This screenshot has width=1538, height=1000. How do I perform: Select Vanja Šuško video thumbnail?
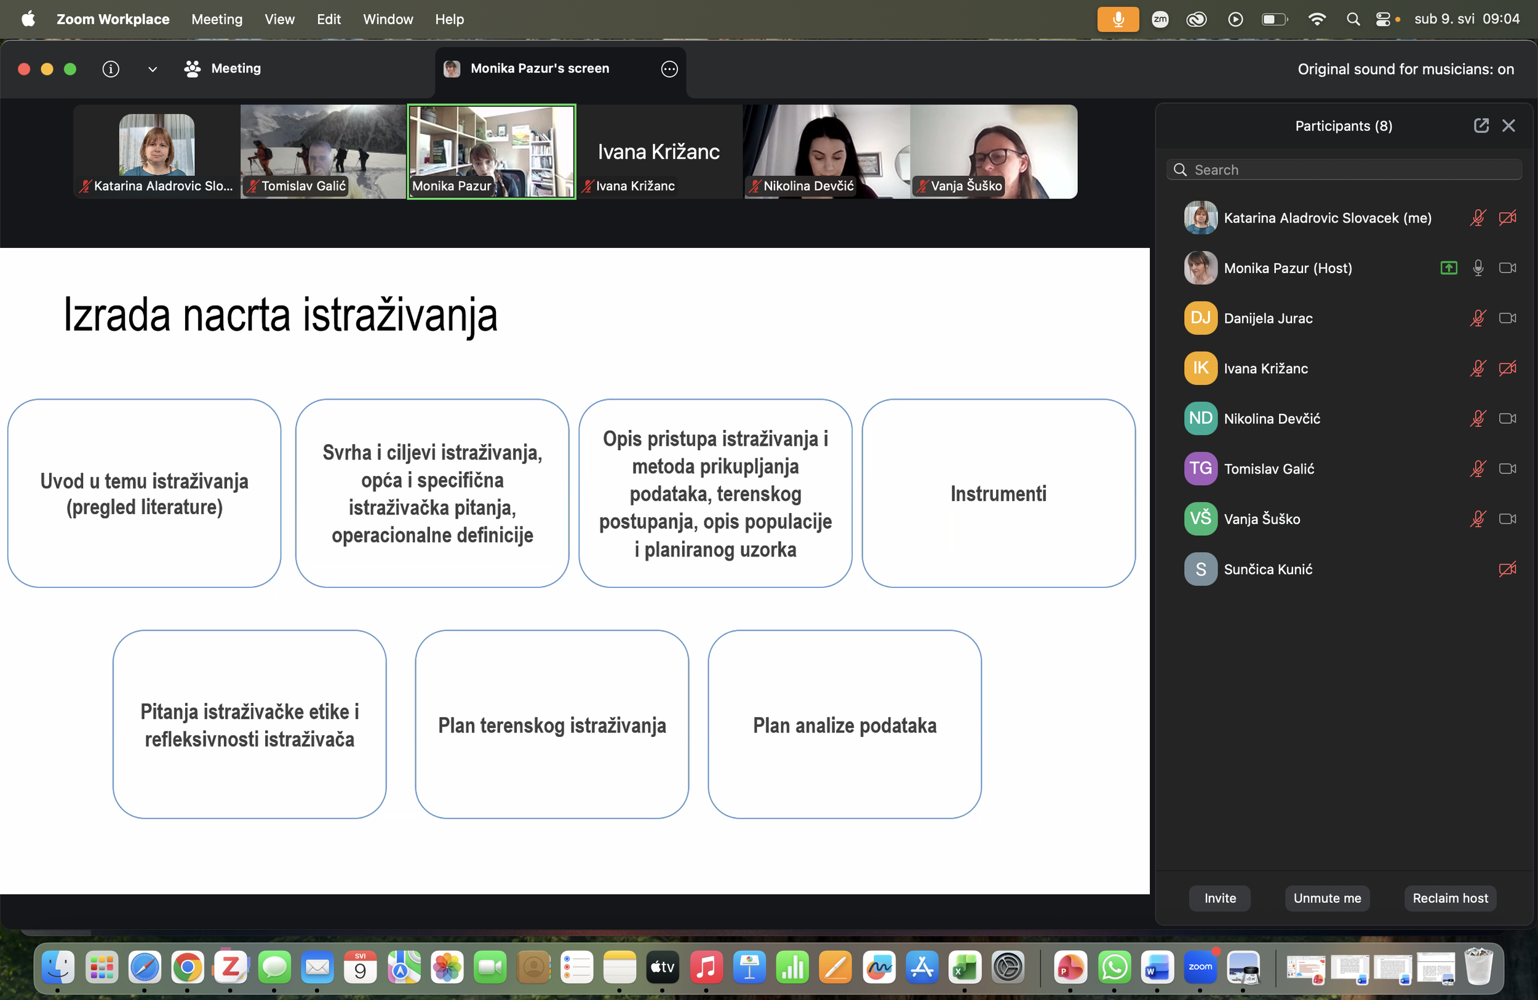point(994,152)
